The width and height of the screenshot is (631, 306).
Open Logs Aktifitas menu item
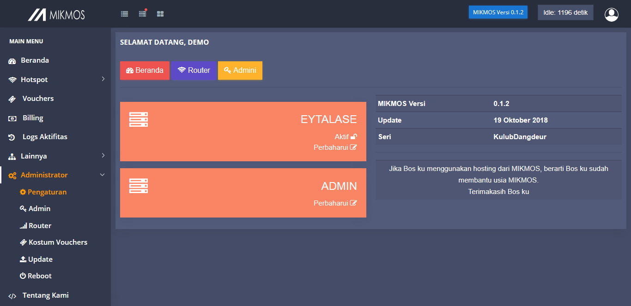coord(45,137)
